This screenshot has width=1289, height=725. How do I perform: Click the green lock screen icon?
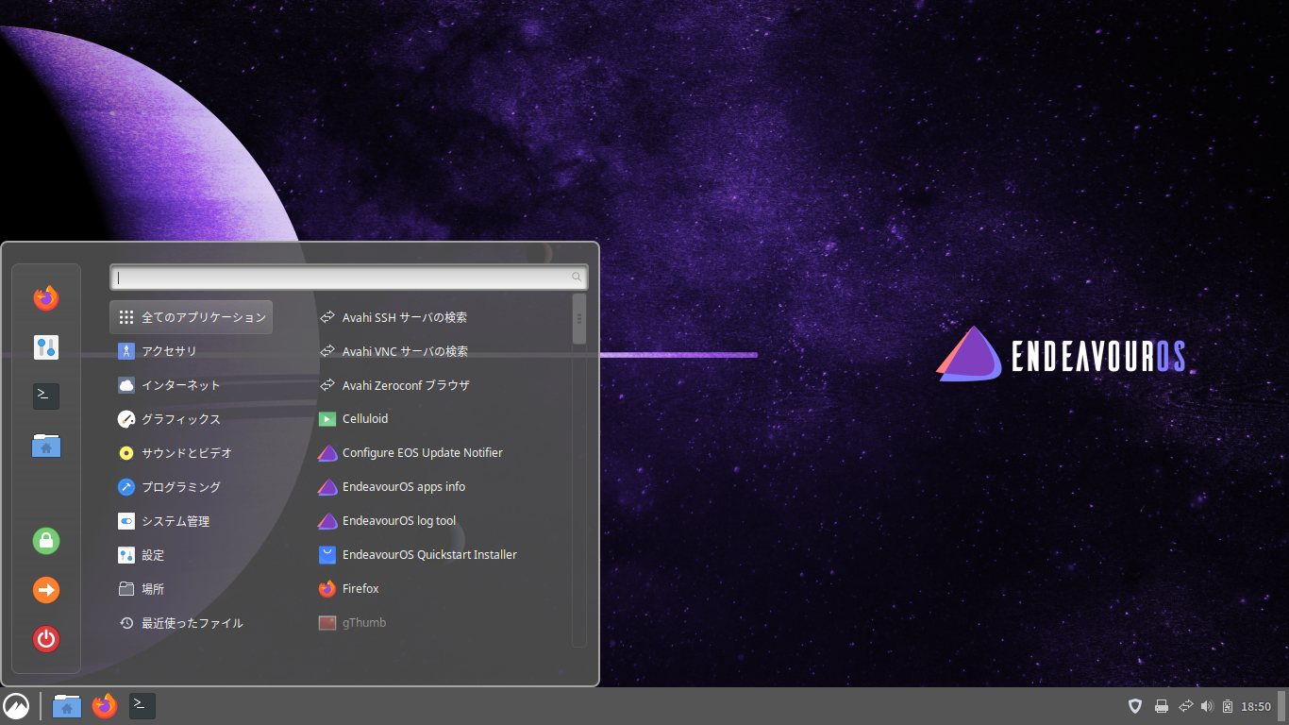coord(46,541)
